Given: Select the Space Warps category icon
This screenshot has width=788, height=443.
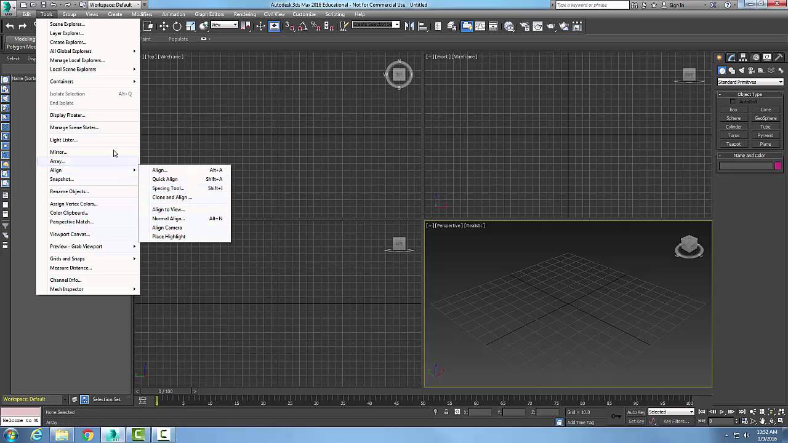Looking at the screenshot, I should [x=771, y=70].
